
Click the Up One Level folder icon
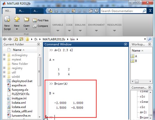coord(16,39)
